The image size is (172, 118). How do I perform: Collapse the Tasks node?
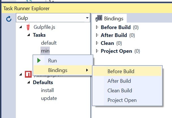(x=29, y=35)
